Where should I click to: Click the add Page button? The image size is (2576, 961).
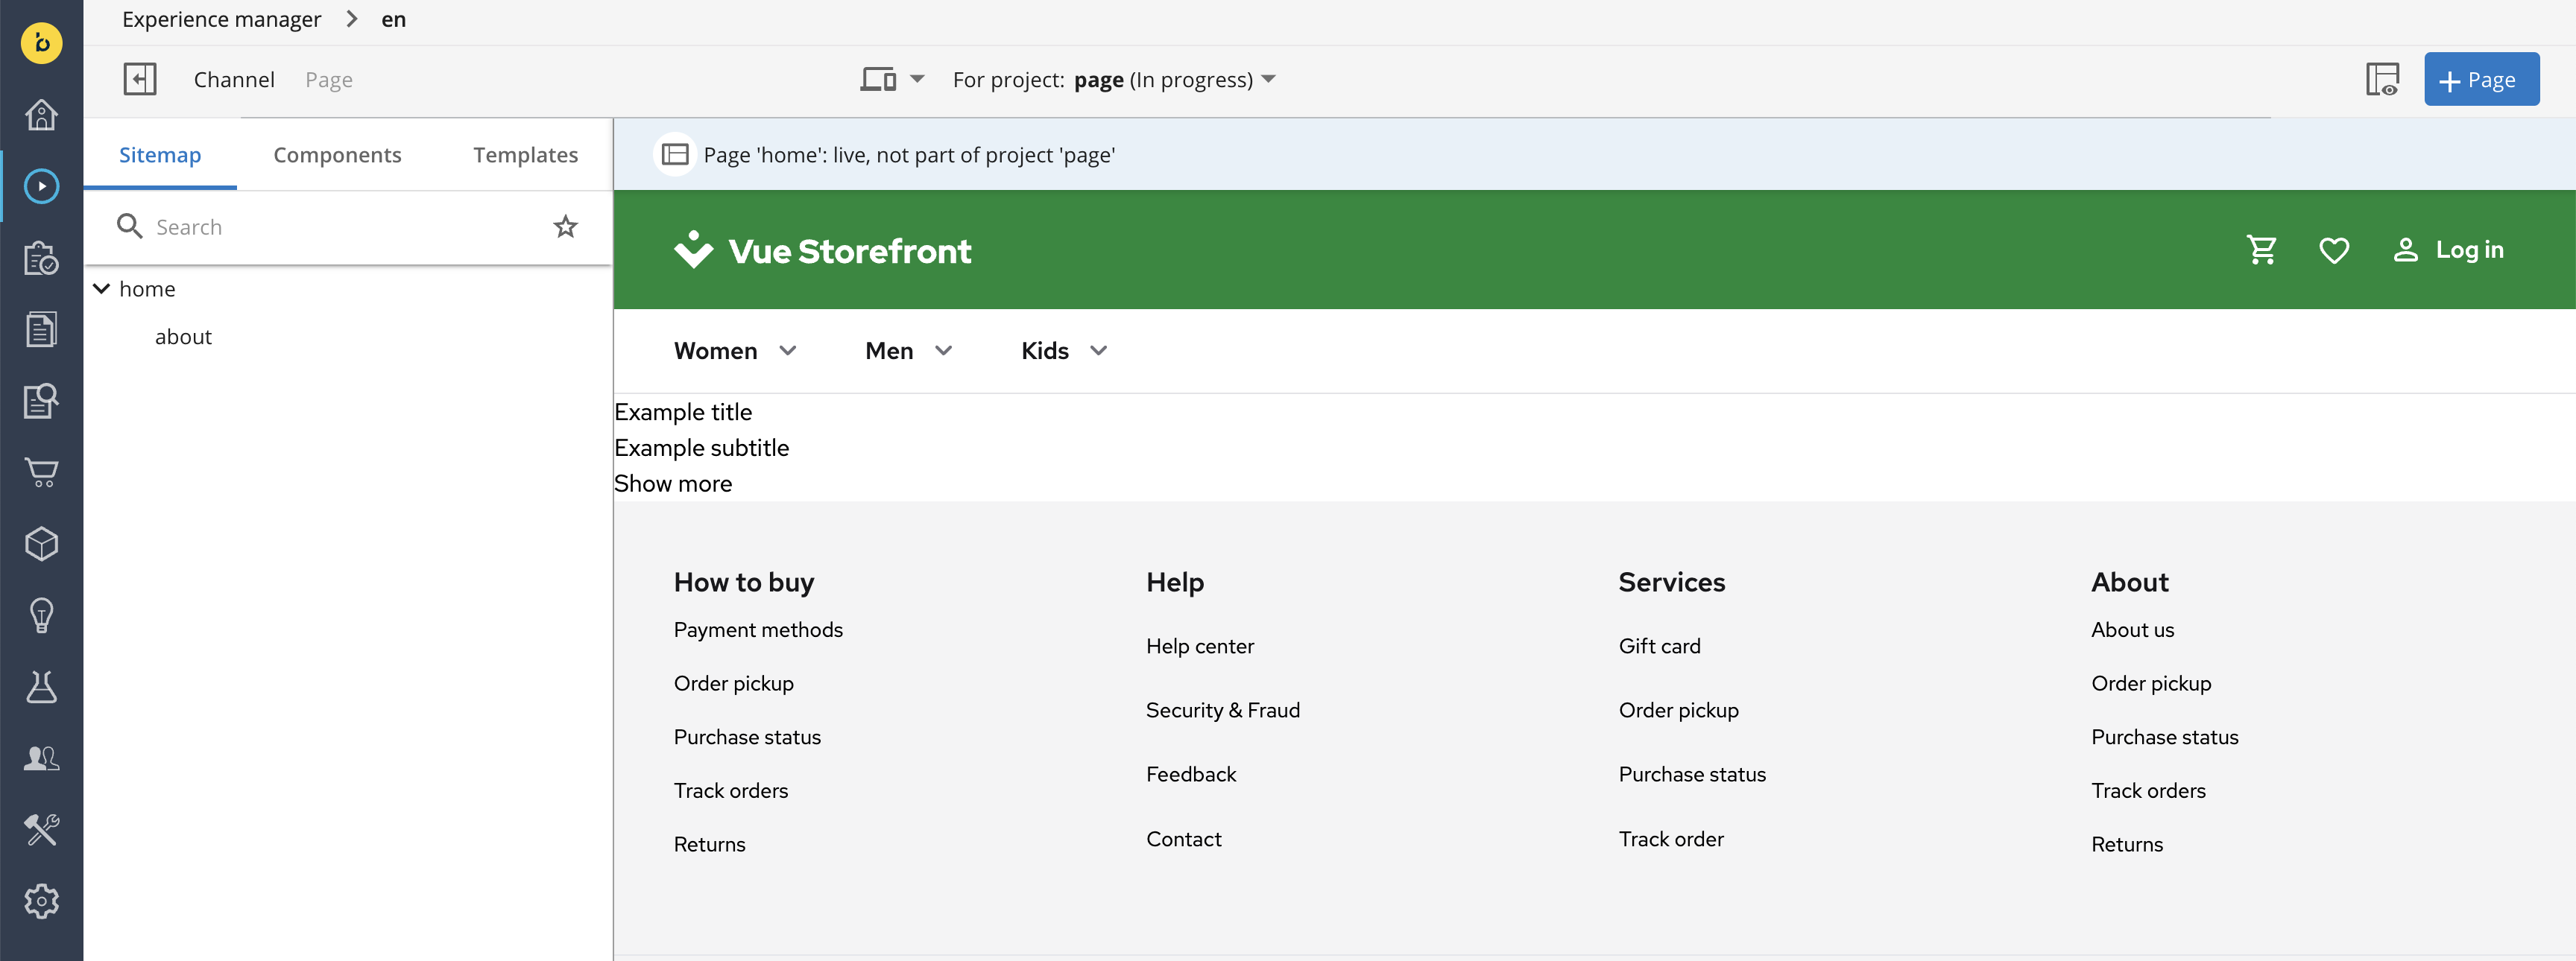click(x=2480, y=79)
